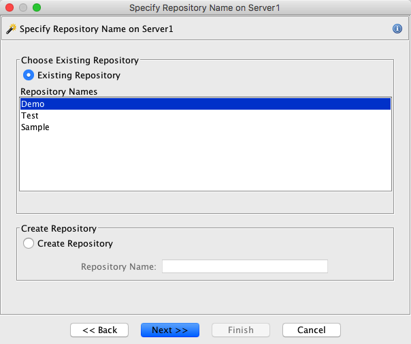Open the blue info help icon
Screen dimensions: 411x344
point(397,29)
